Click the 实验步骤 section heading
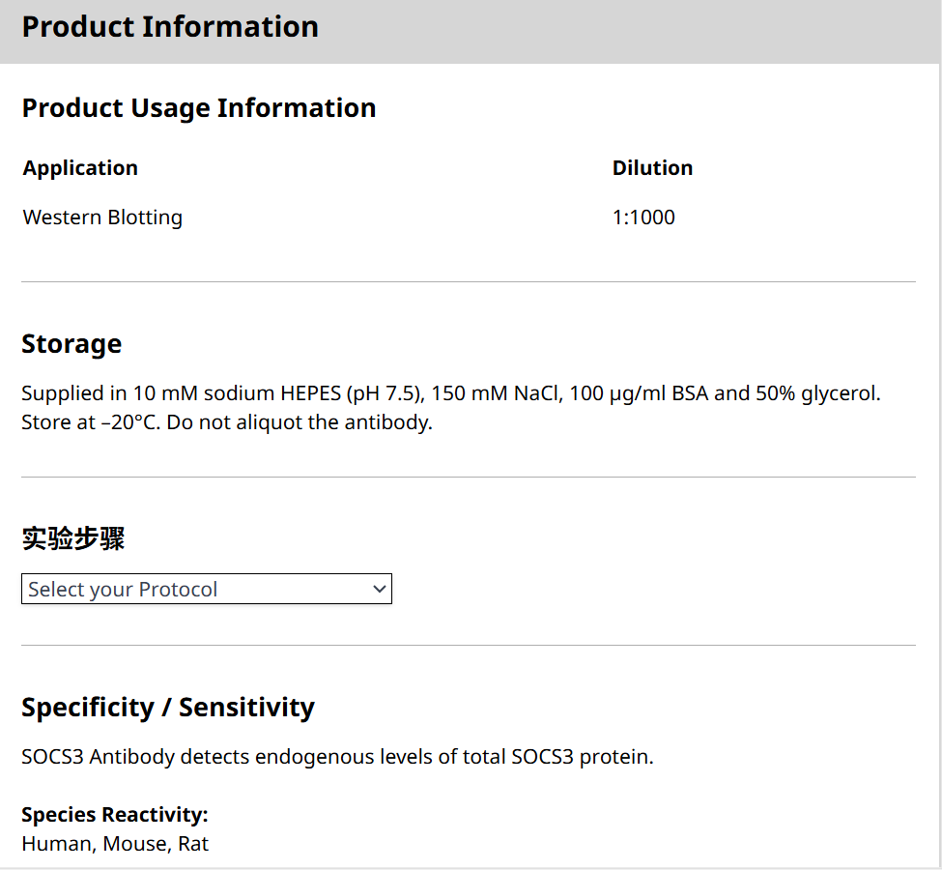The width and height of the screenshot is (942, 870). [x=73, y=538]
